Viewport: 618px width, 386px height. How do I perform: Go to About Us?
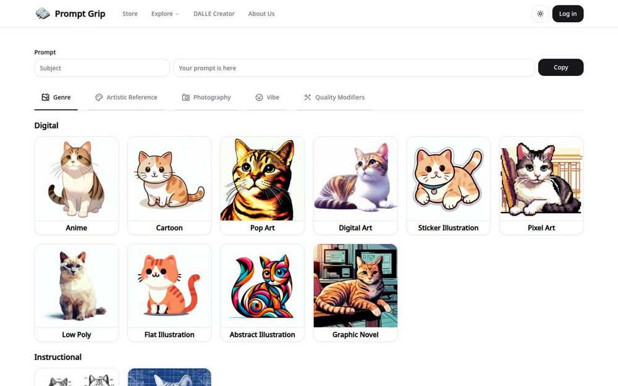coord(261,14)
